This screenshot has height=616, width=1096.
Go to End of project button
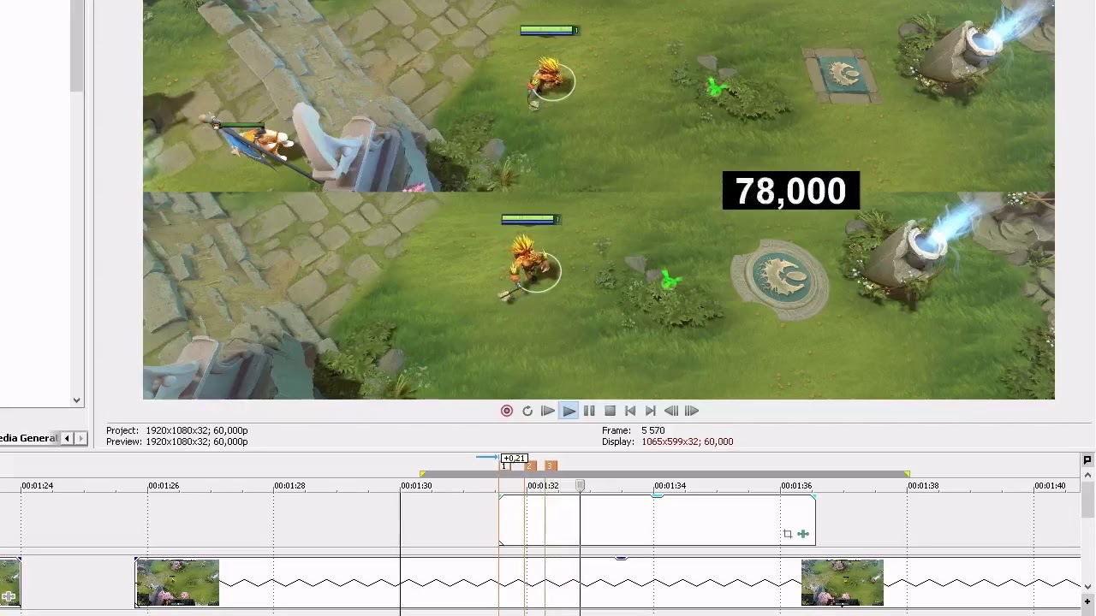(651, 412)
